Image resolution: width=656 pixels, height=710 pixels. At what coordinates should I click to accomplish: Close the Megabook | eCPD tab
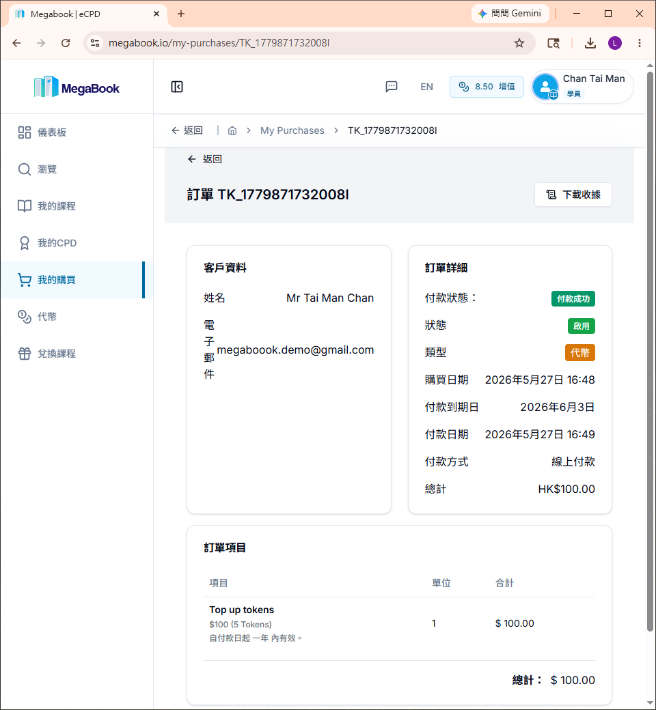(156, 14)
